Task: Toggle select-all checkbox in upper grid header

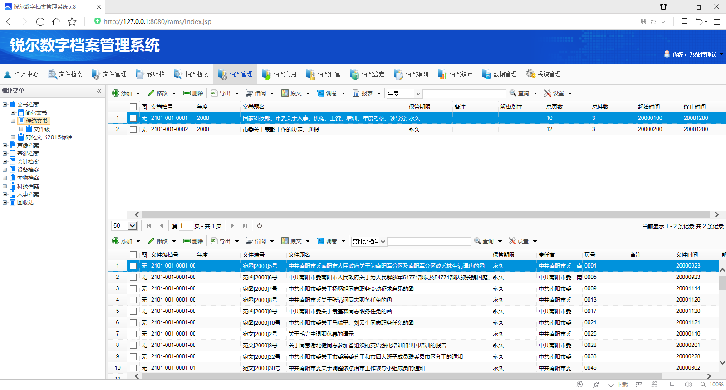Action: coord(133,107)
